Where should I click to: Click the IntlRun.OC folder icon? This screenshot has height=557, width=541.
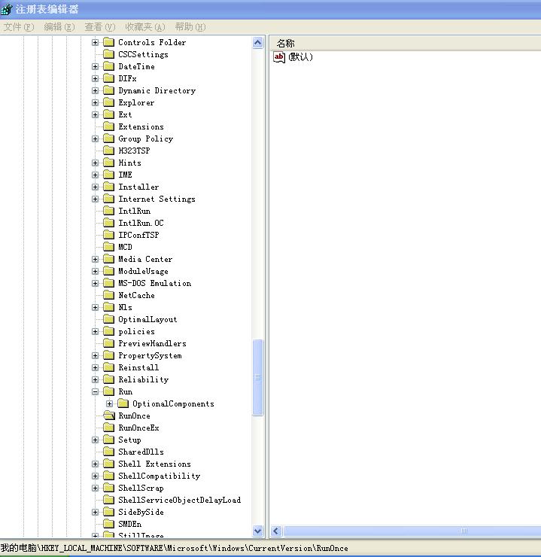pyautogui.click(x=108, y=223)
